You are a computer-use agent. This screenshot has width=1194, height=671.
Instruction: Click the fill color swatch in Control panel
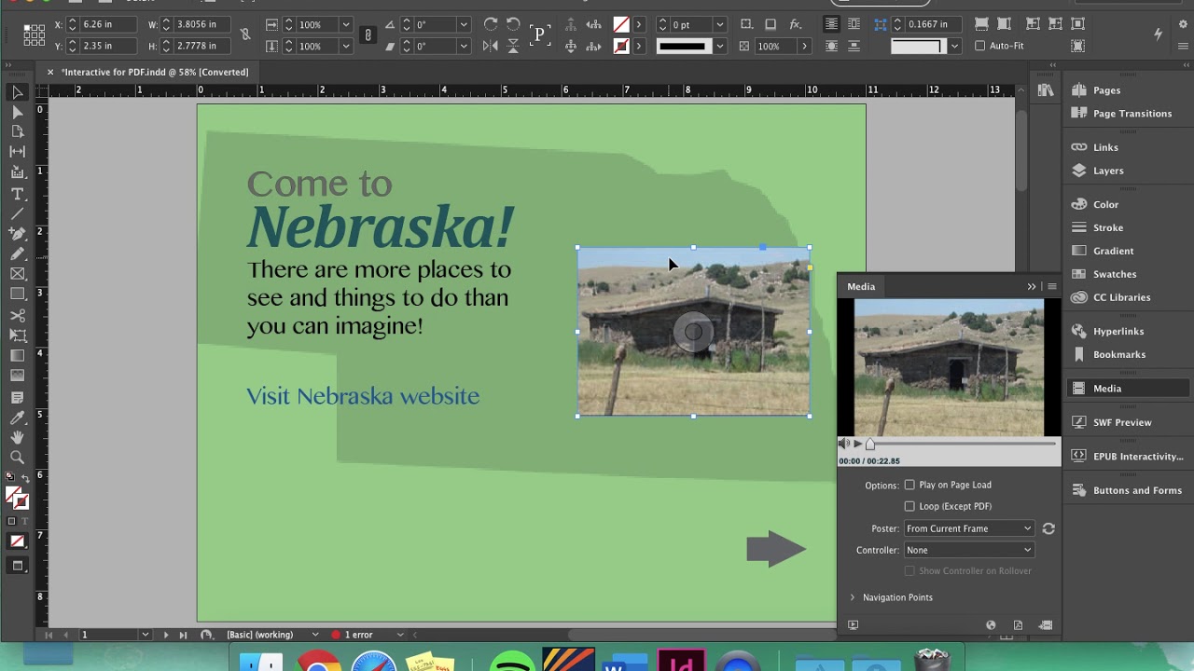point(621,24)
